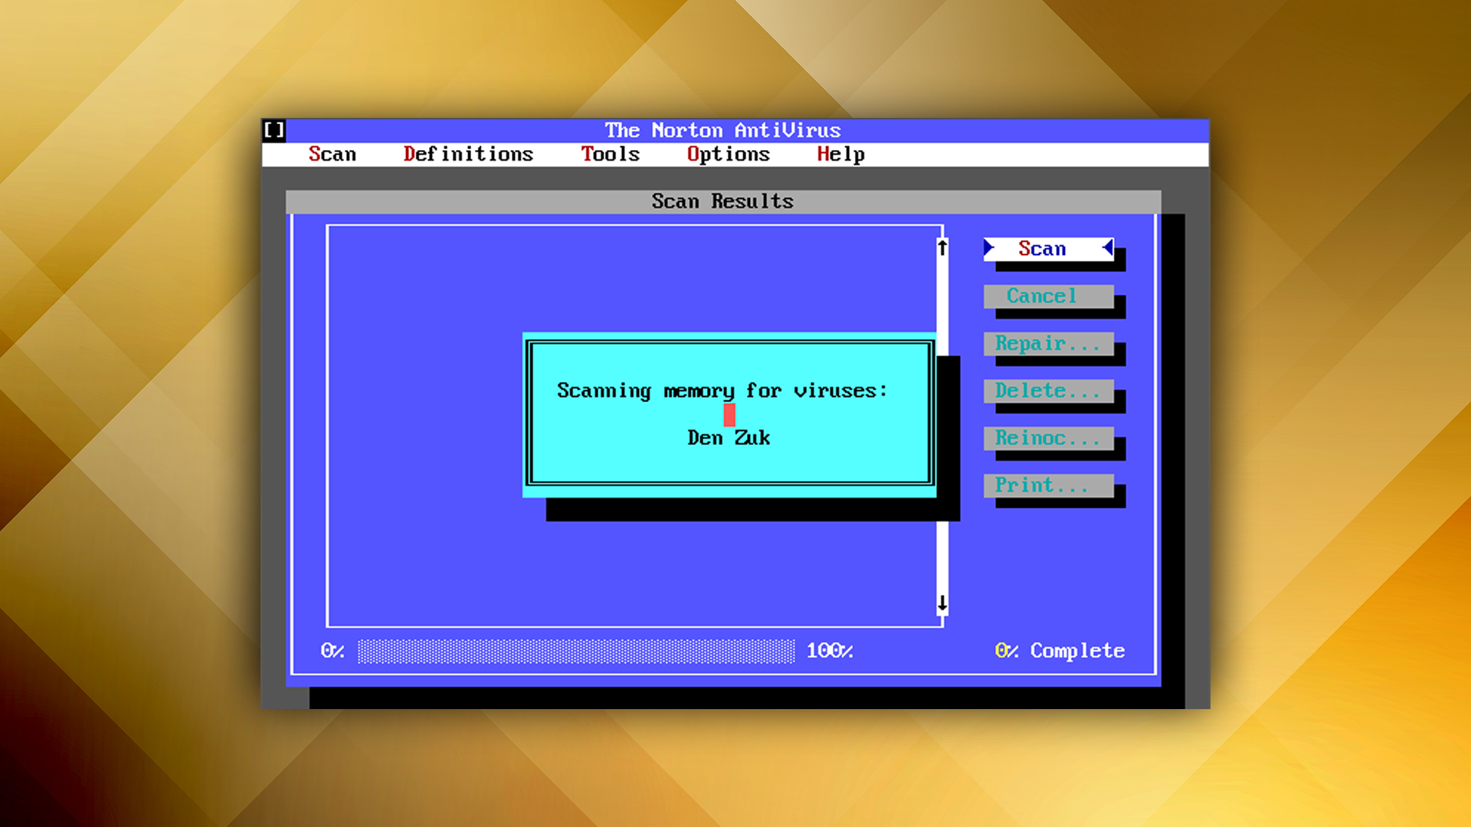
Task: Click the 'Scanning memory for viruses:' text
Action: (x=722, y=391)
